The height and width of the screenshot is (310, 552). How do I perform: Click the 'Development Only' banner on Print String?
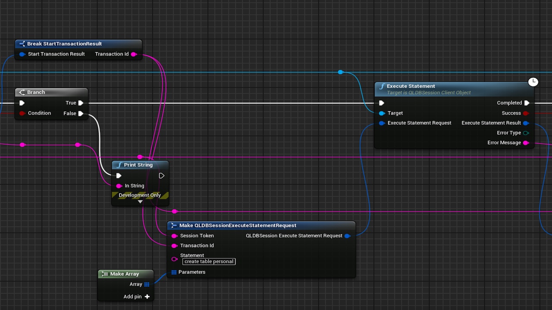140,195
